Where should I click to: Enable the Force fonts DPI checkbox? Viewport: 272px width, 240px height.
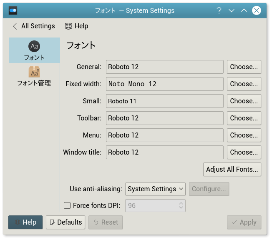[x=67, y=205]
